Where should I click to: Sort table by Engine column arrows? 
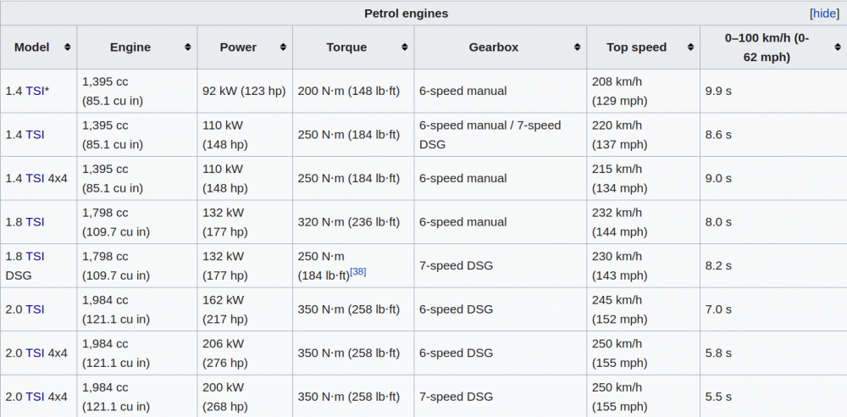point(187,47)
